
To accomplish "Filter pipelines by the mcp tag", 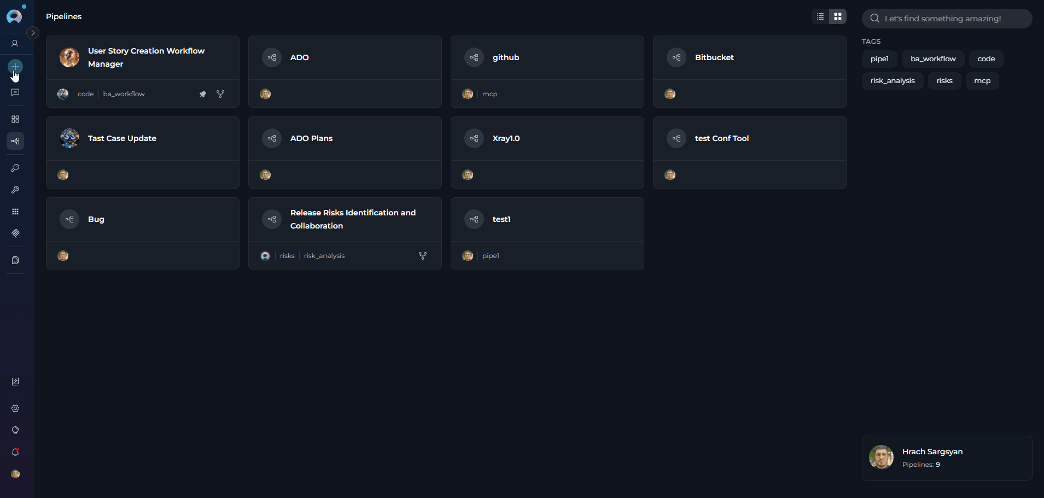I will tap(982, 80).
